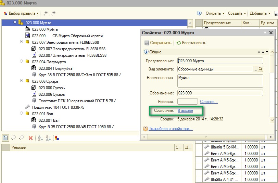Collapse the 023.000 Муфта root node
278x183 pixels.
[15, 23]
